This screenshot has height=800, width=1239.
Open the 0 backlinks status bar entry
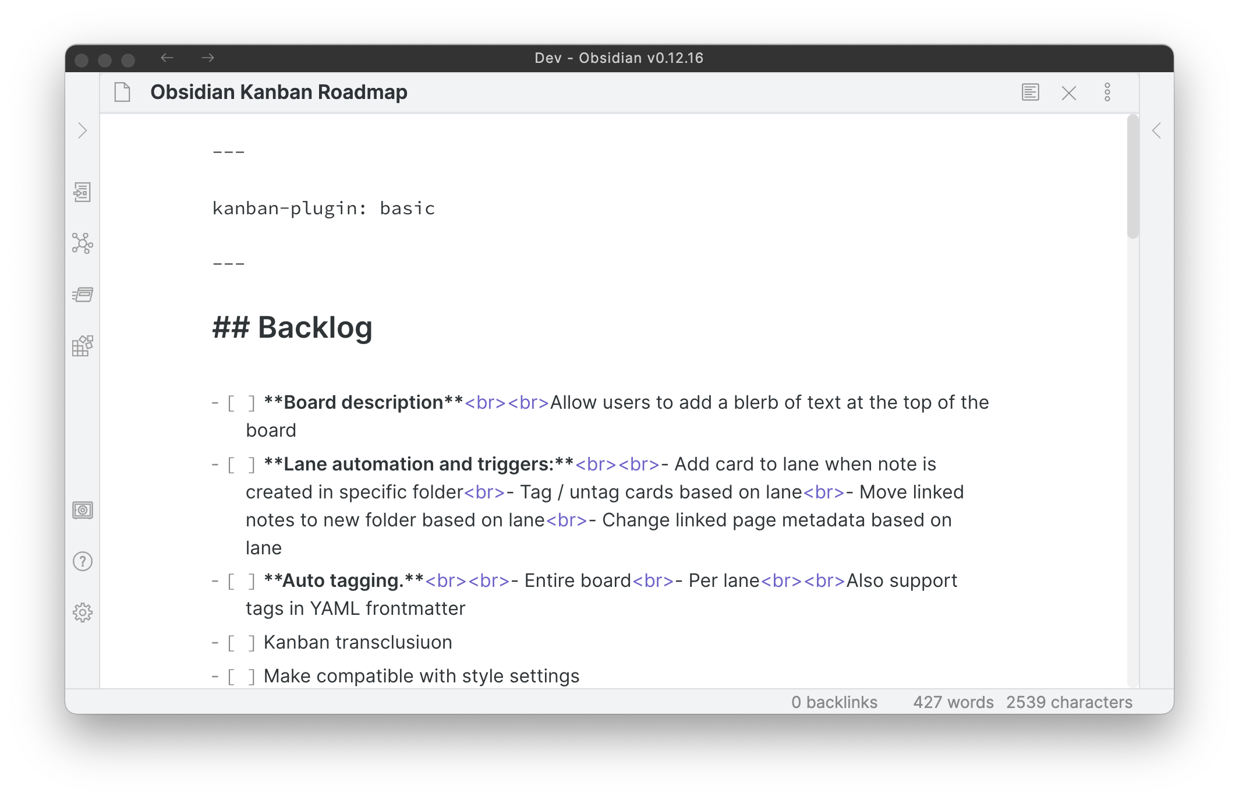(x=834, y=702)
